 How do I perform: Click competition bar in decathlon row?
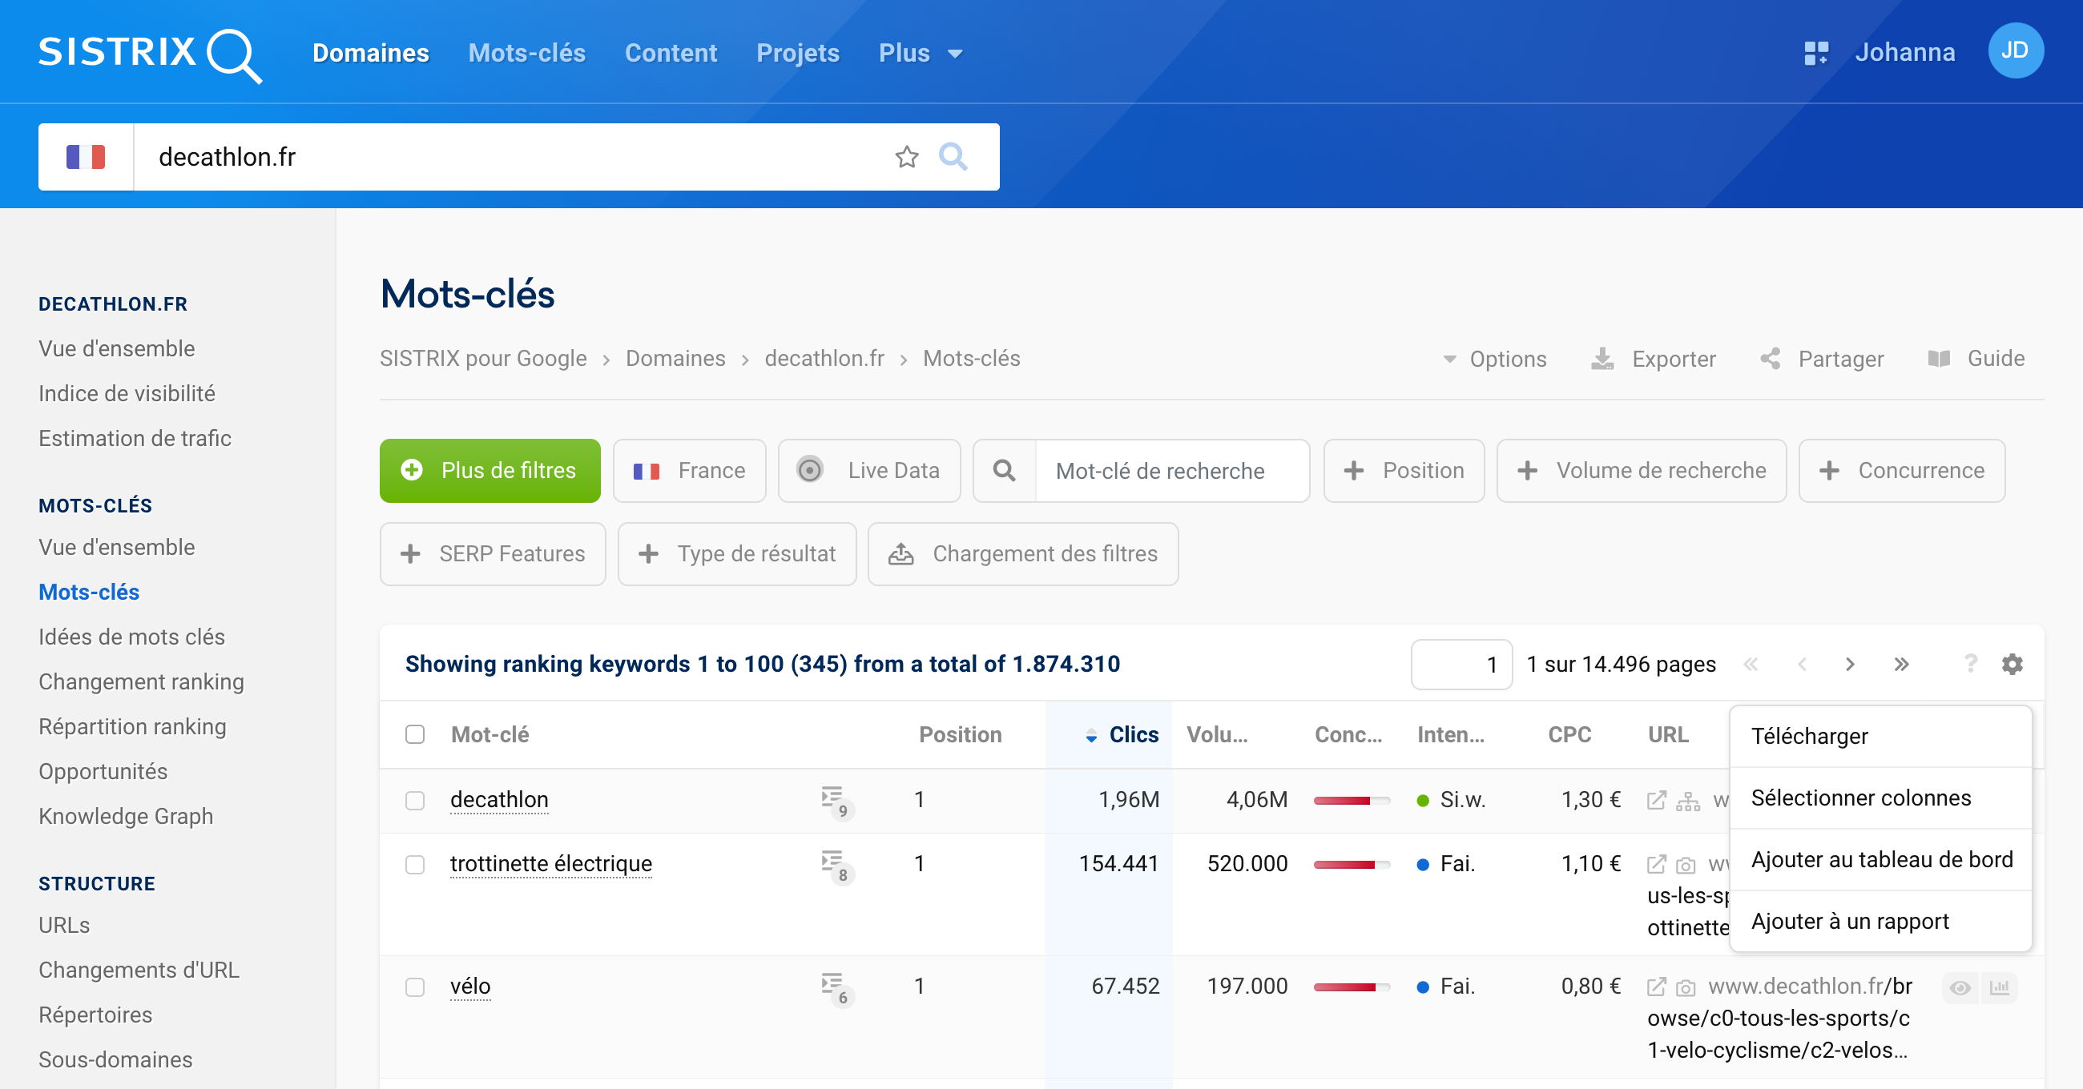[x=1352, y=801]
